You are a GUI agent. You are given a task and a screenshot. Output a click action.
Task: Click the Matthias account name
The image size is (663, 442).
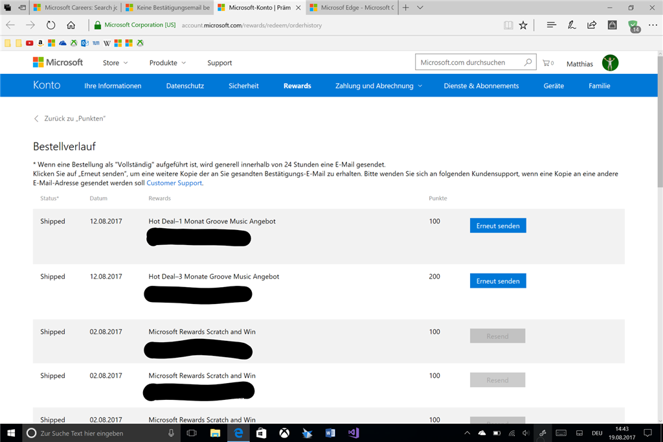click(x=579, y=64)
